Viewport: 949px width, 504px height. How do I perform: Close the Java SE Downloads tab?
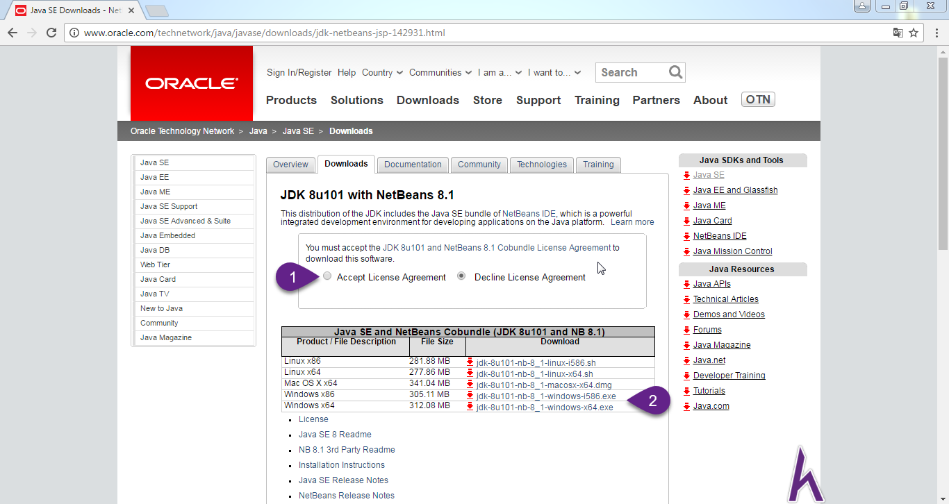[131, 10]
